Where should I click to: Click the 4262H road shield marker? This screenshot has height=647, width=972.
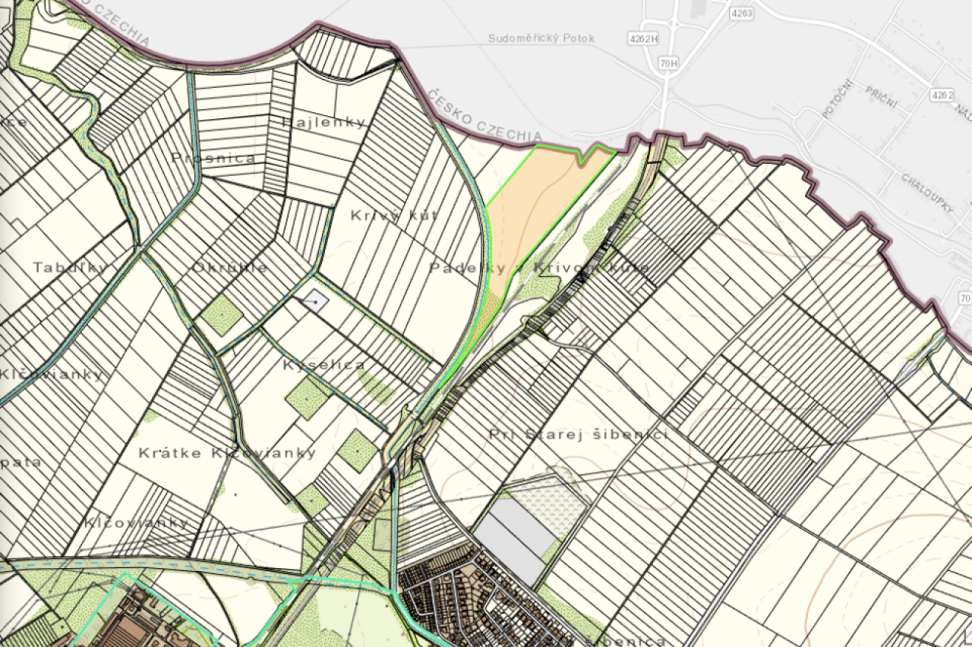[x=643, y=38]
